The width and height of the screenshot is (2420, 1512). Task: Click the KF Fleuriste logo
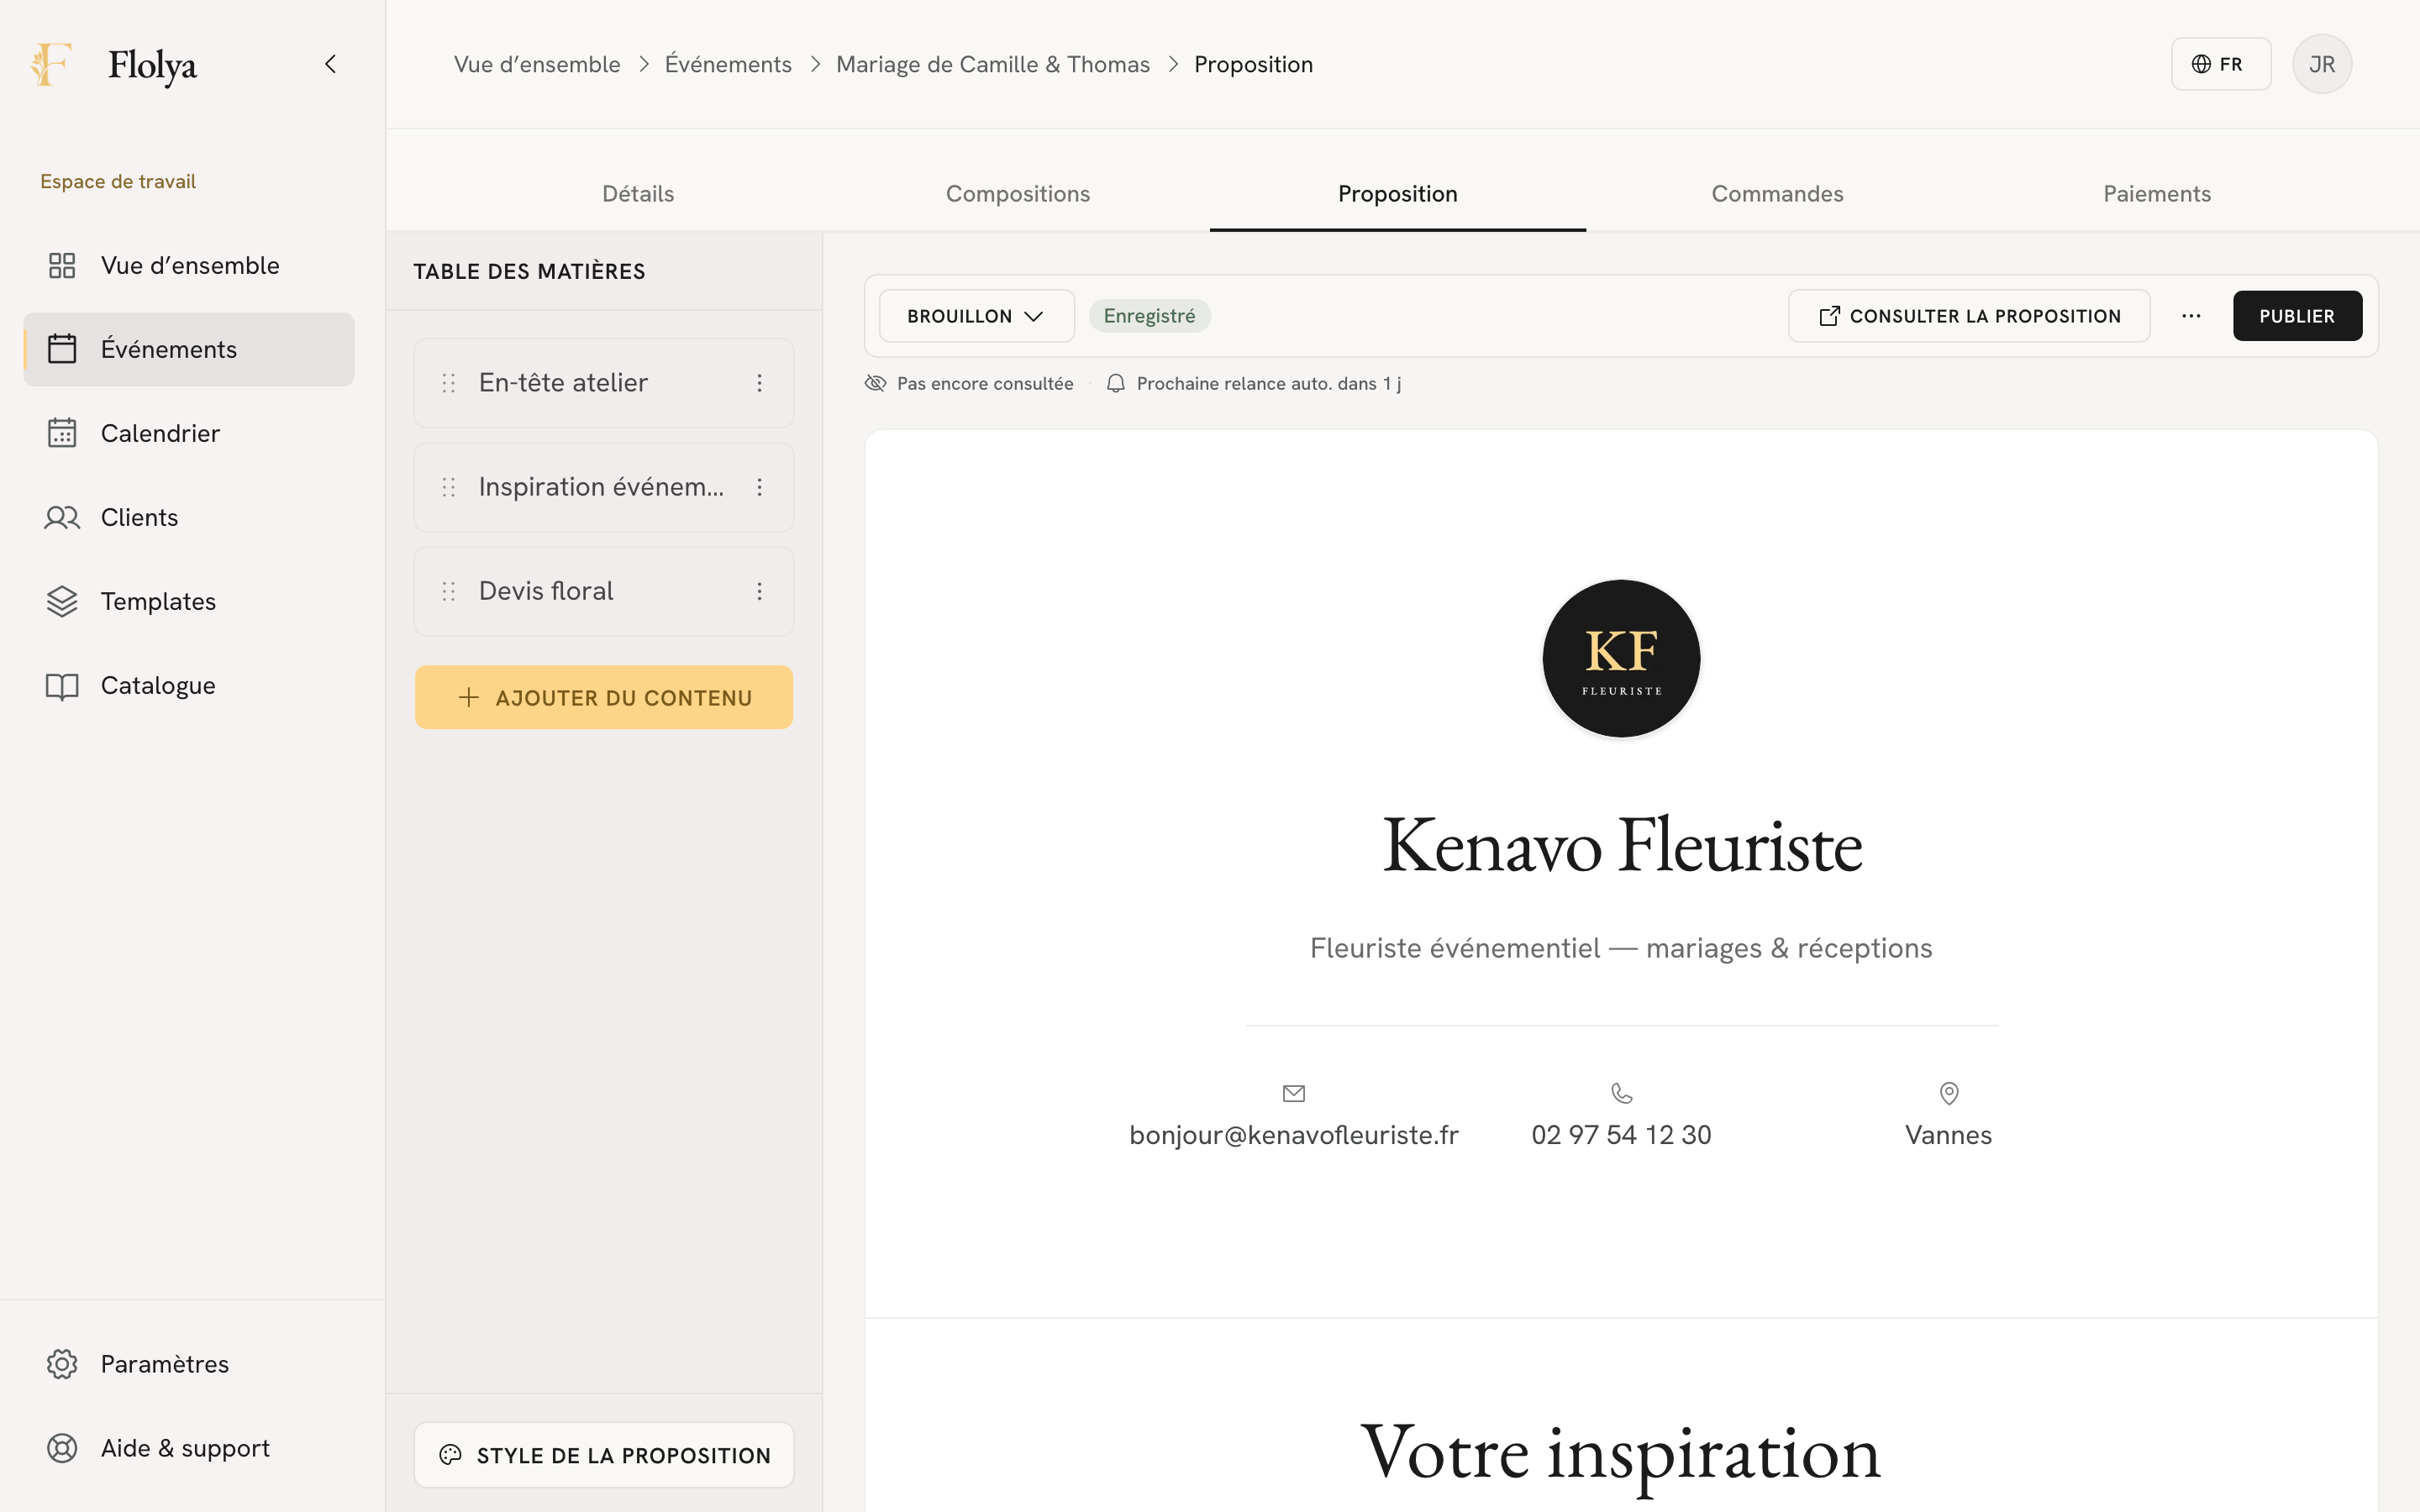coord(1621,659)
